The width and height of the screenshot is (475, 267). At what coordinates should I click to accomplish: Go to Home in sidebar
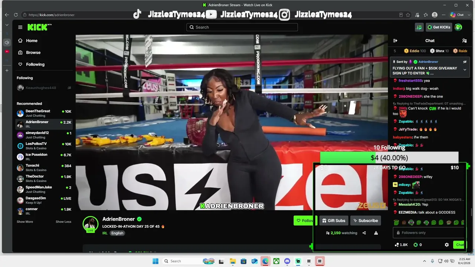pyautogui.click(x=32, y=41)
